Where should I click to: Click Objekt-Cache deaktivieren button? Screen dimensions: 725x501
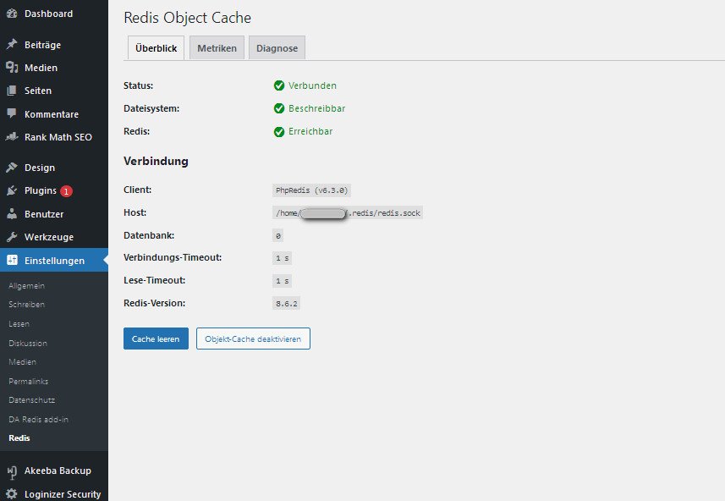click(253, 339)
